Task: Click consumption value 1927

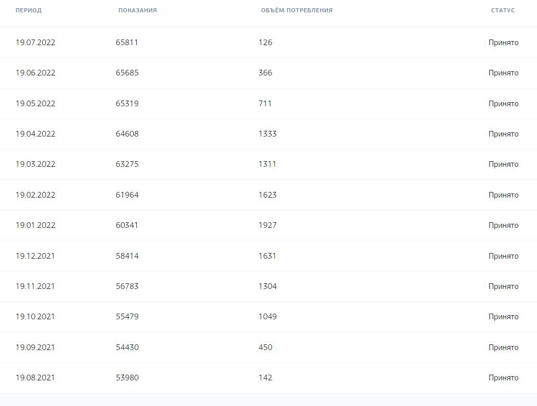Action: coord(267,225)
